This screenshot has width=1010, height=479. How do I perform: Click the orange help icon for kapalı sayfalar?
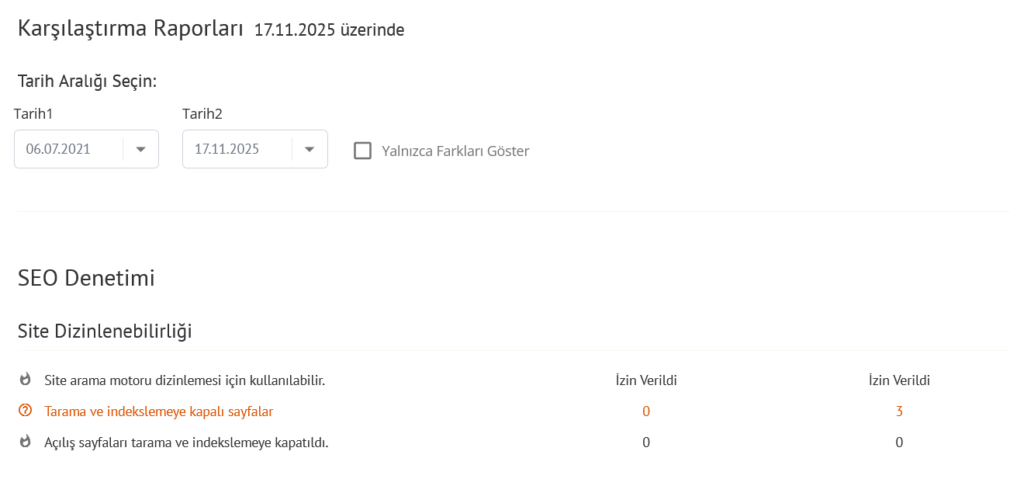[x=24, y=411]
